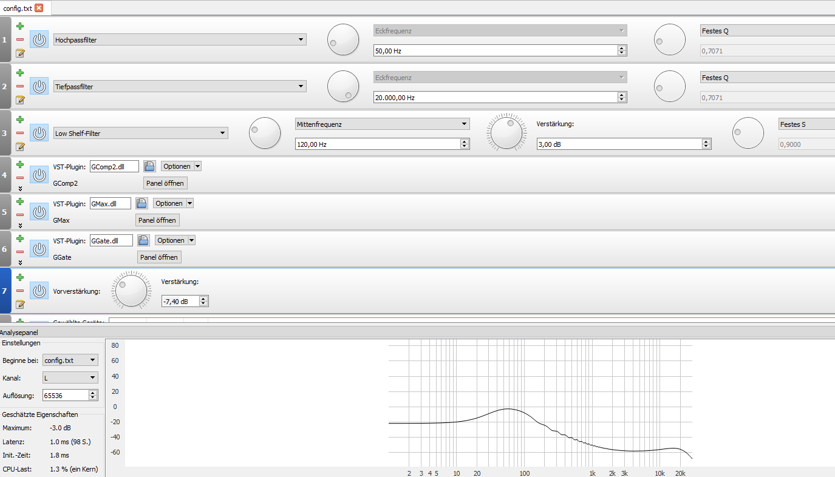Toggle power button for Vorverstärkung row
The width and height of the screenshot is (835, 477).
[39, 291]
